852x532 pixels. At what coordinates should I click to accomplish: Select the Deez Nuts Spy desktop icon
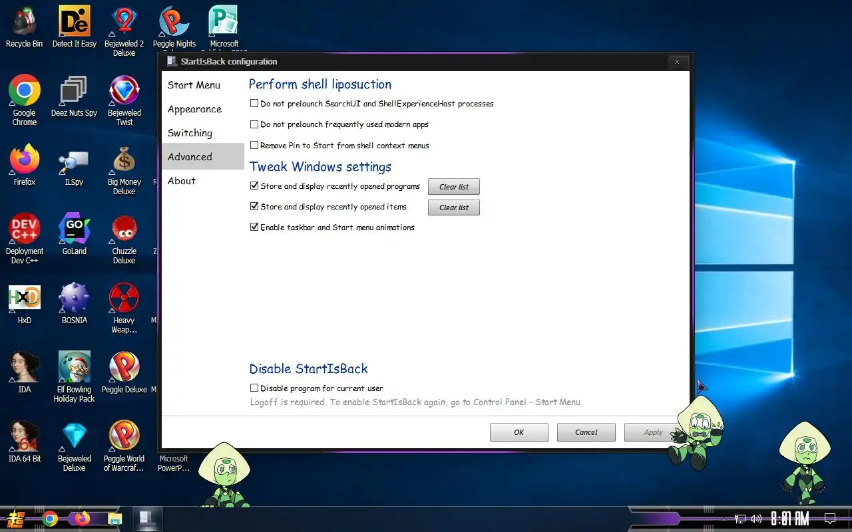pyautogui.click(x=74, y=96)
